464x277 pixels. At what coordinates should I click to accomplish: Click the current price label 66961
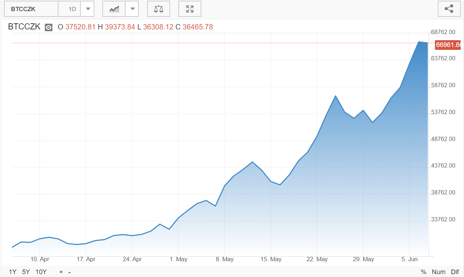[x=447, y=45]
